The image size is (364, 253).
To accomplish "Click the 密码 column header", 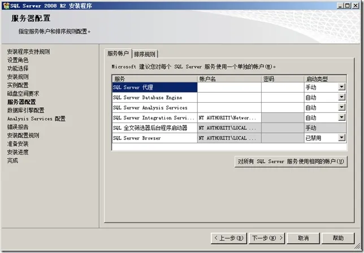I will [283, 79].
